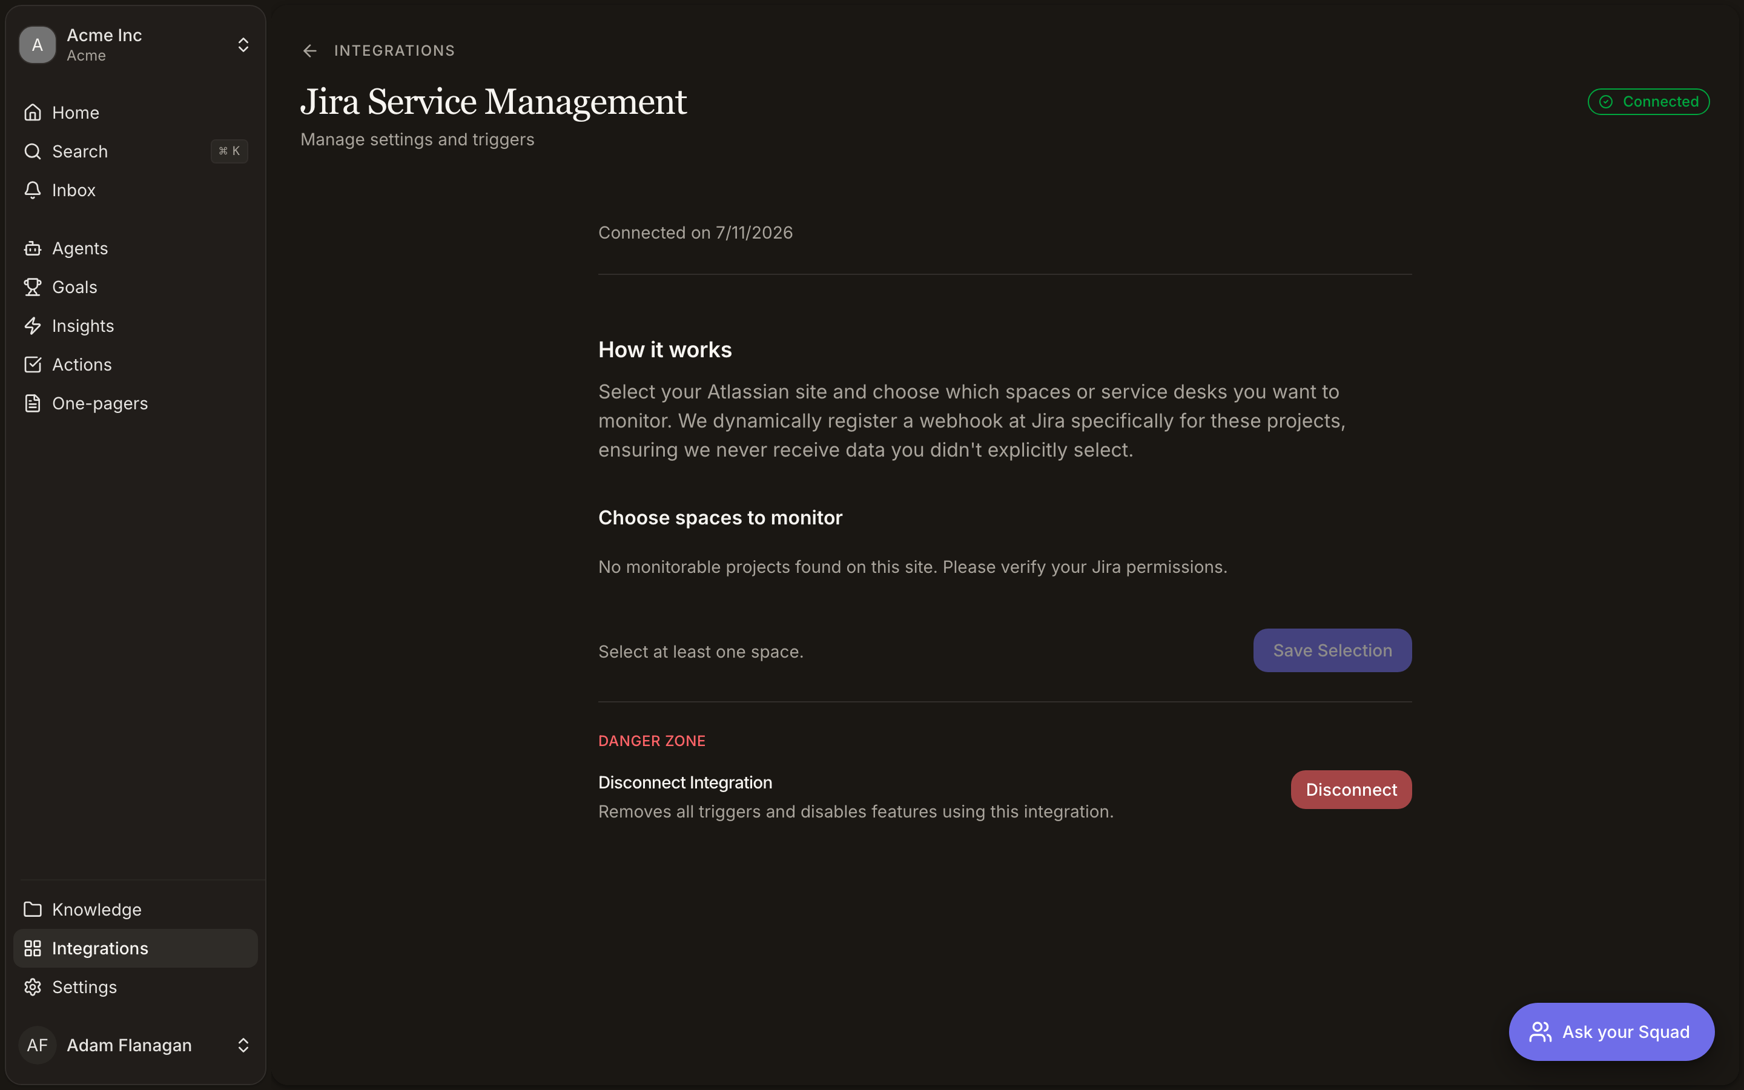
Task: Click the ⌘K shortcut badge
Action: pyautogui.click(x=229, y=151)
